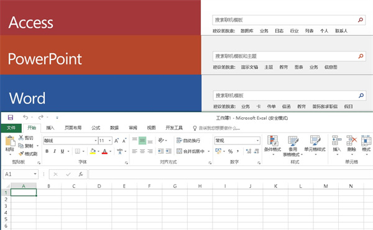This screenshot has width=373, height=230.
Task: Switch to the 公式 (Formulas) tab
Action: click(x=96, y=128)
